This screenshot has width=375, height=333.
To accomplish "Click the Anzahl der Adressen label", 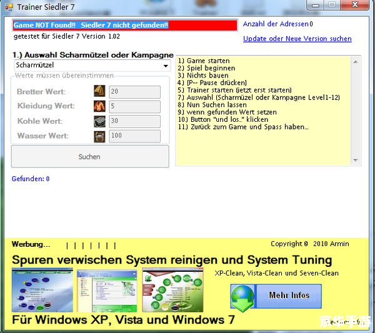I will tap(276, 24).
